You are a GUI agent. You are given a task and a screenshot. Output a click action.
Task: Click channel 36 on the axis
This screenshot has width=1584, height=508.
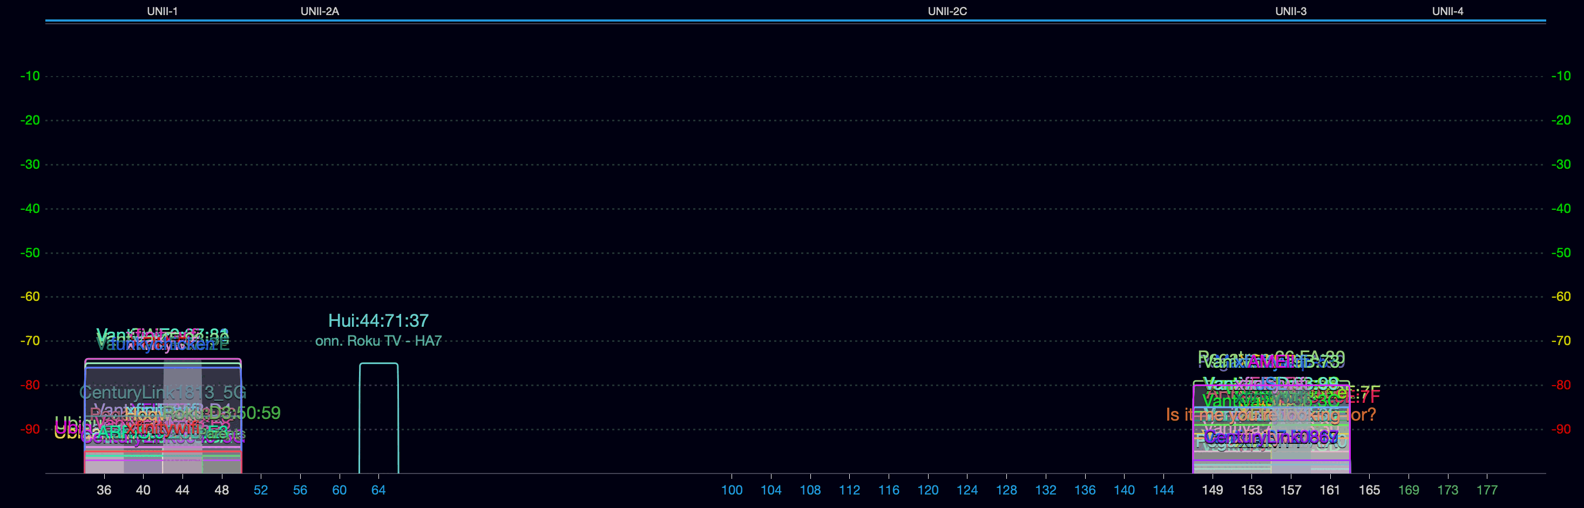104,490
